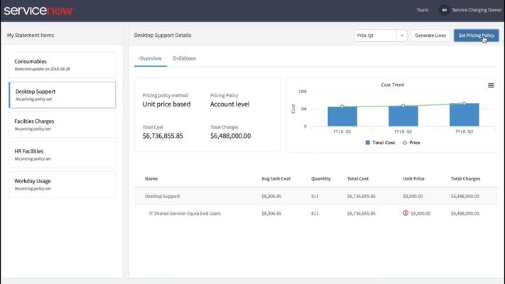The image size is (505, 284).
Task: Click the ServiceNow logo
Action: (38, 11)
